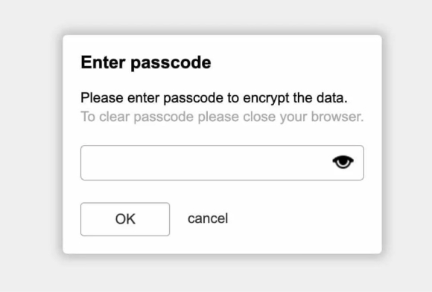Toggle the eye icon to show passcode
The image size is (432, 292).
[343, 162]
